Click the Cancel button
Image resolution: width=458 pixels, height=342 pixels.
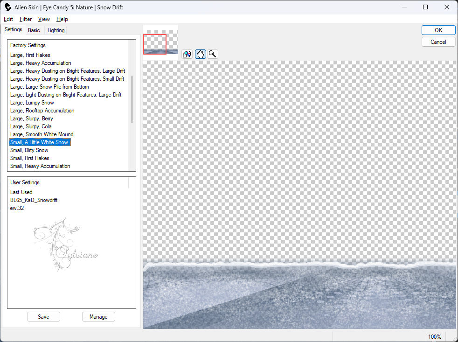[438, 42]
